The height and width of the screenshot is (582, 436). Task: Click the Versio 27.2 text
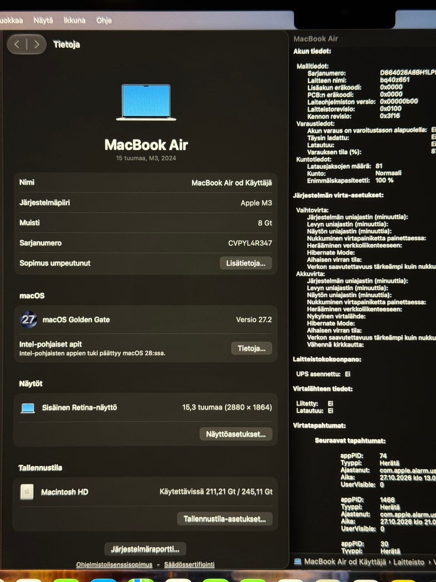click(x=254, y=320)
